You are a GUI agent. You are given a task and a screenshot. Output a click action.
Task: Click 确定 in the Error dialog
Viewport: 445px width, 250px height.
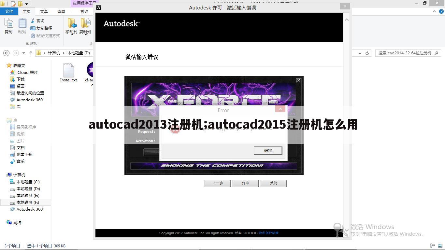coord(268,150)
